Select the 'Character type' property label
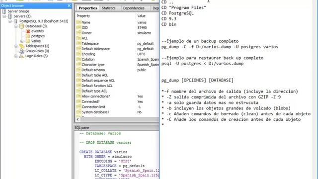318x179 pixels. [93, 65]
